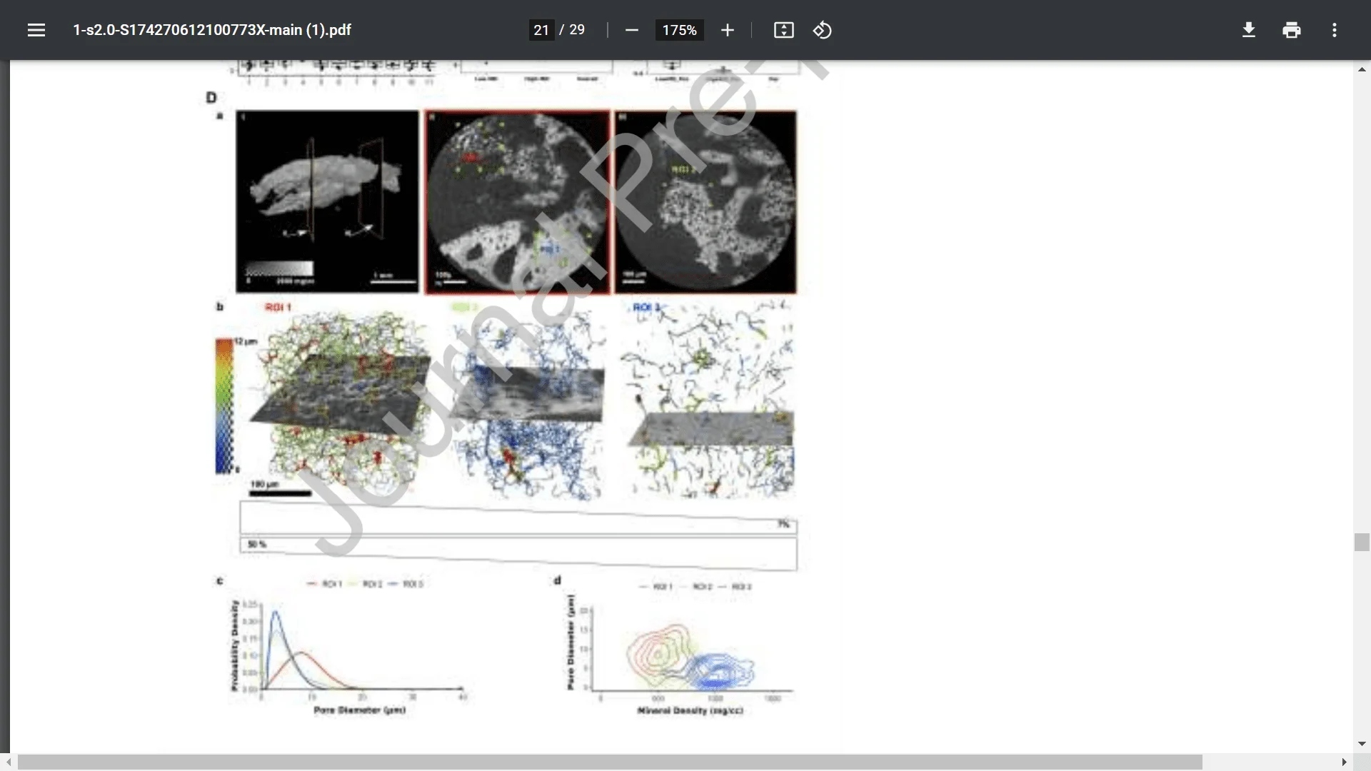Click the 3D bone rendering image panel
The image size is (1371, 771).
(327, 201)
